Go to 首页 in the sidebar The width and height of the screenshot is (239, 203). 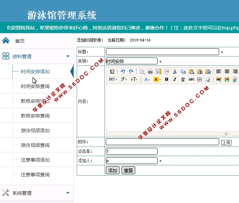(20, 41)
